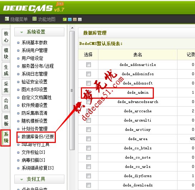Check the dede_diyforms table checkbox
This screenshot has width=195, height=190.
tap(88, 176)
